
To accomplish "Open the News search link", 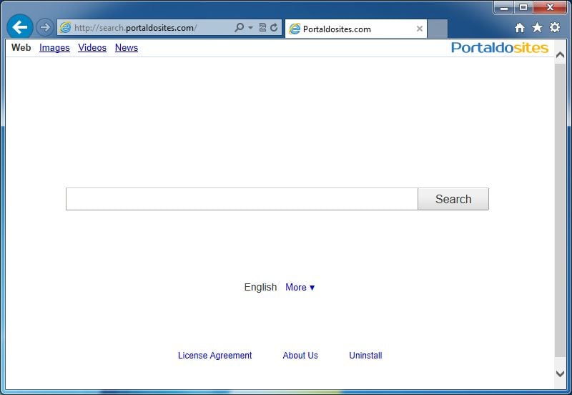I will click(127, 47).
